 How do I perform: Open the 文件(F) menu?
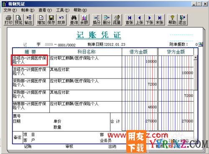10,10
